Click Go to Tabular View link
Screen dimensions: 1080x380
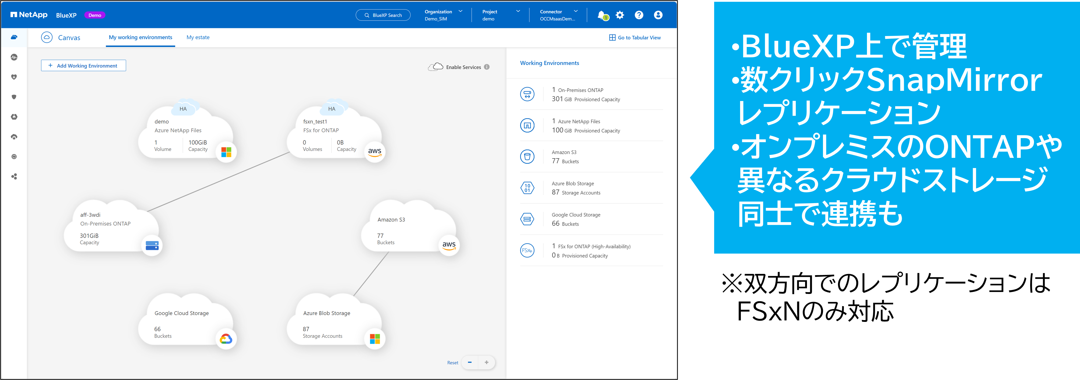[635, 38]
